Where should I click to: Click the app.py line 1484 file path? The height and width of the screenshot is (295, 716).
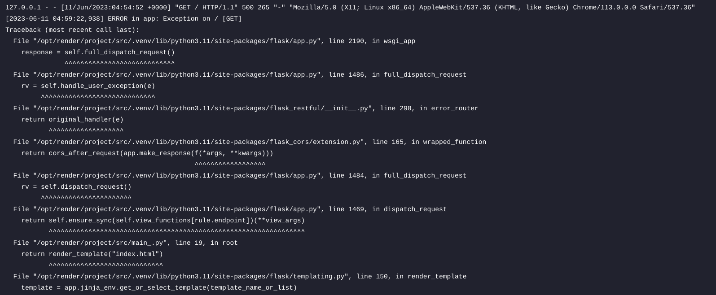click(x=240, y=176)
